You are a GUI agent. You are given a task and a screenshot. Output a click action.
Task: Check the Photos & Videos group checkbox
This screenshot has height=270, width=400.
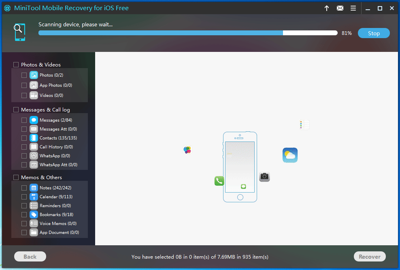tap(16, 64)
